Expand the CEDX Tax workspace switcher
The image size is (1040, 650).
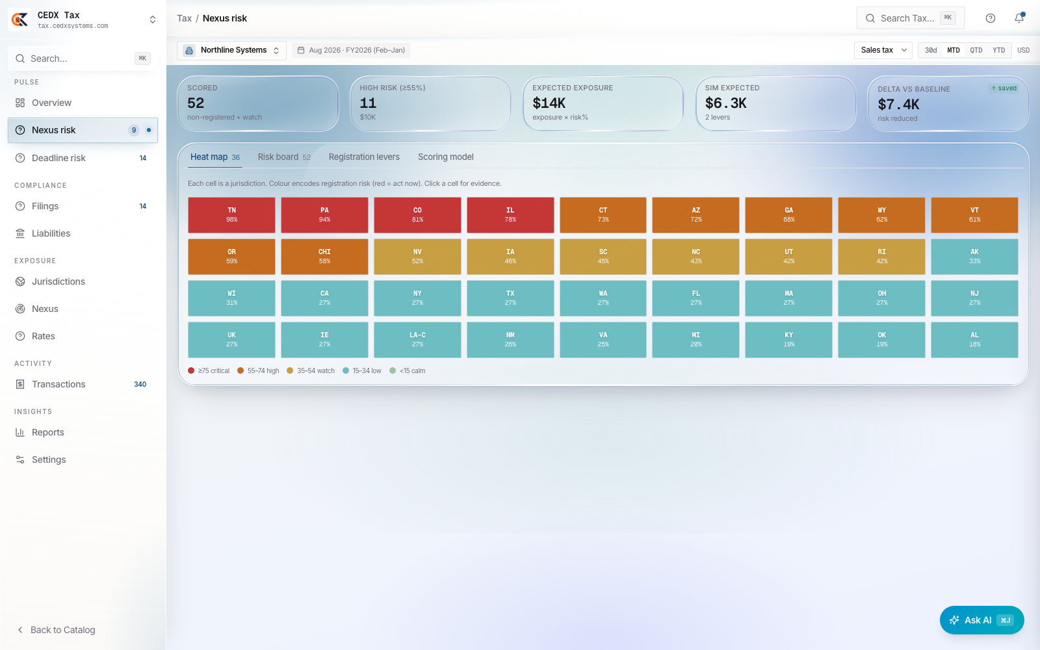[153, 19]
